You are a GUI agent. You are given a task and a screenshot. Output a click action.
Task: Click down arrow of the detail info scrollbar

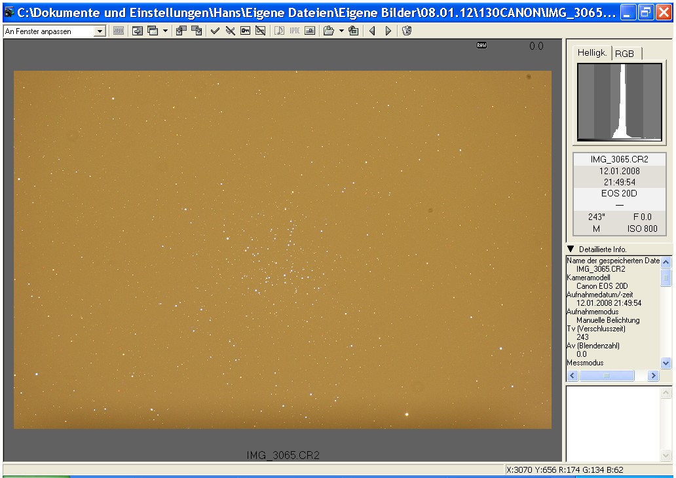(x=666, y=363)
